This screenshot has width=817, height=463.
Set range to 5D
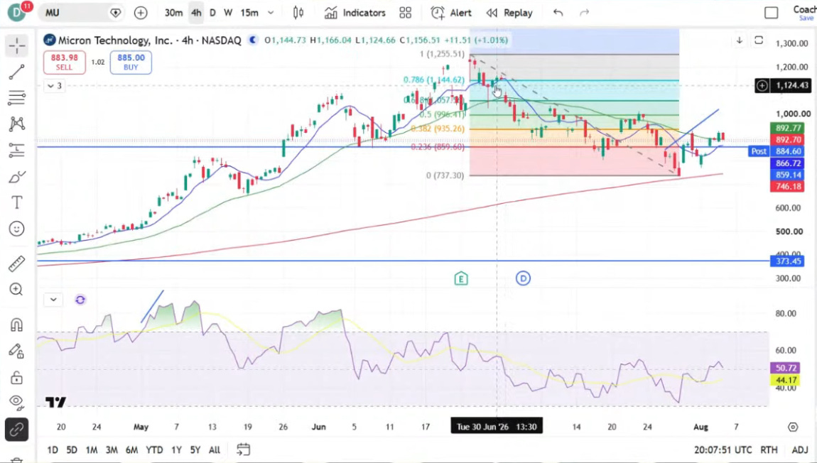tap(71, 450)
